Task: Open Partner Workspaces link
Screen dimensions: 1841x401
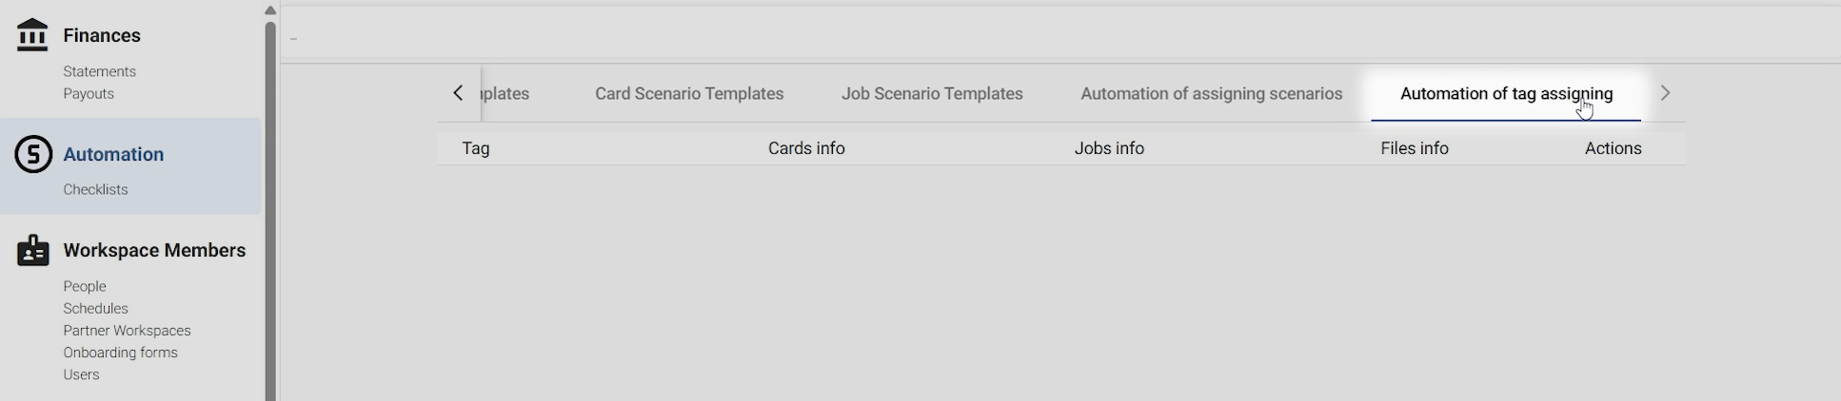Action: (x=127, y=330)
